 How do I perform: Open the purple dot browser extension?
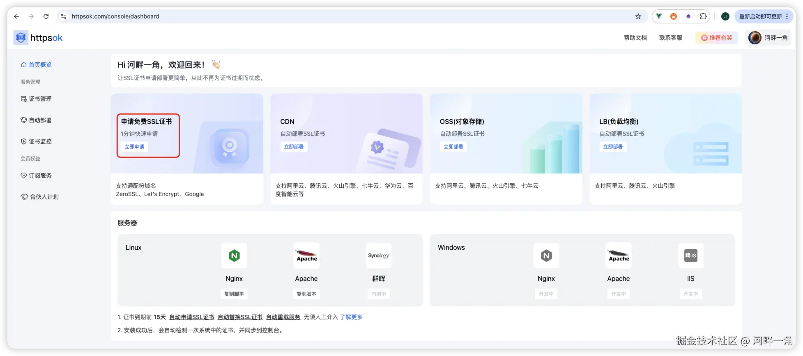tap(688, 16)
